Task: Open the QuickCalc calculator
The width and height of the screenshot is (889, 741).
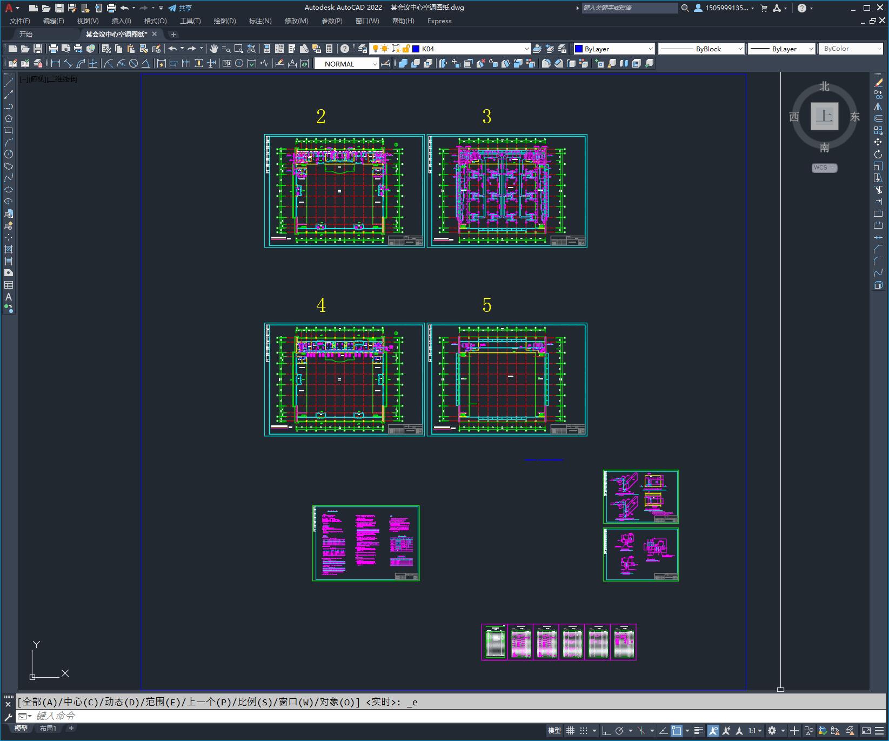Action: pyautogui.click(x=329, y=49)
